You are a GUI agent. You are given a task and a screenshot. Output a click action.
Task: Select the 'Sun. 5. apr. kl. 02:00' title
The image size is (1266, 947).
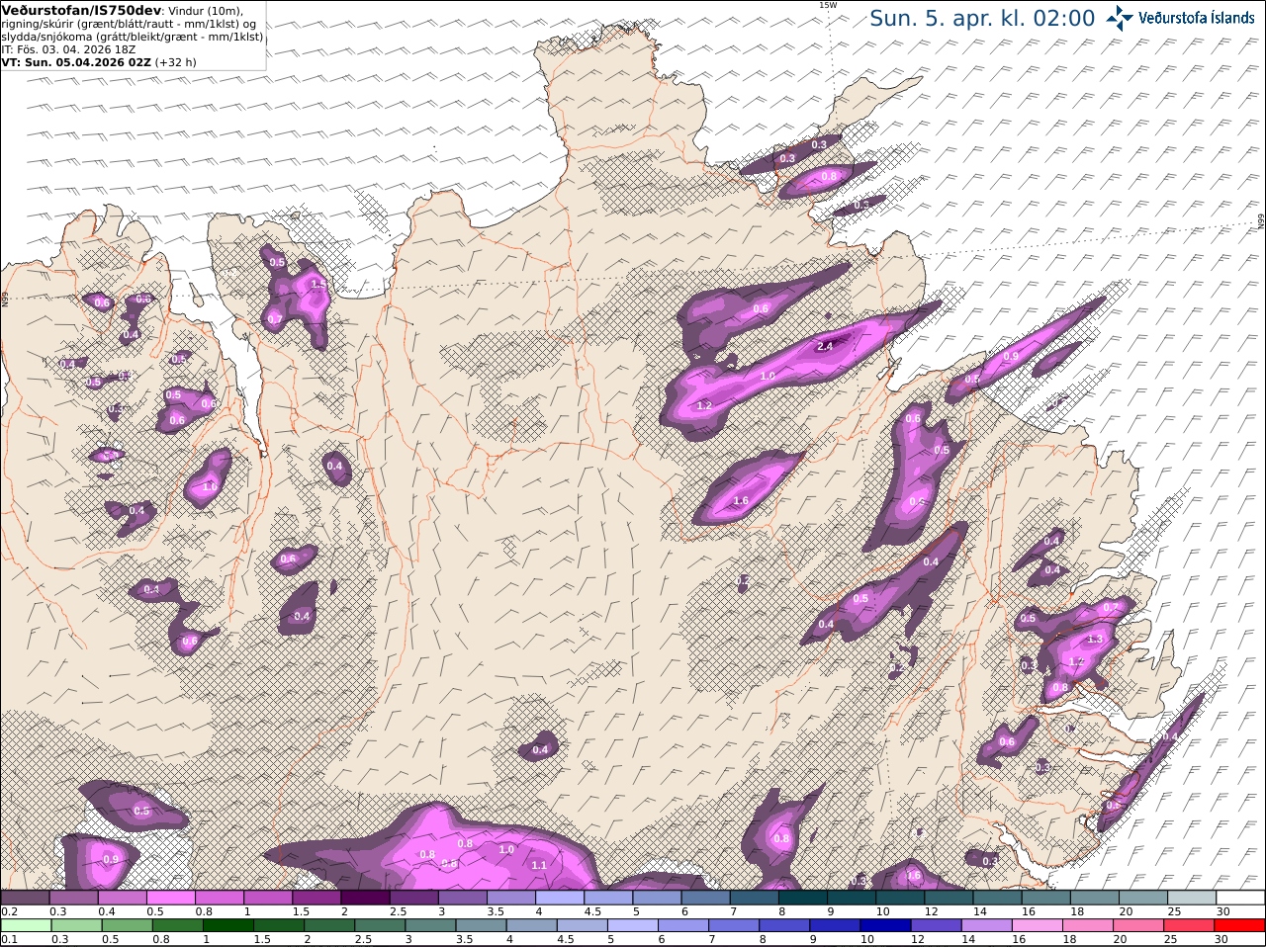[982, 18]
